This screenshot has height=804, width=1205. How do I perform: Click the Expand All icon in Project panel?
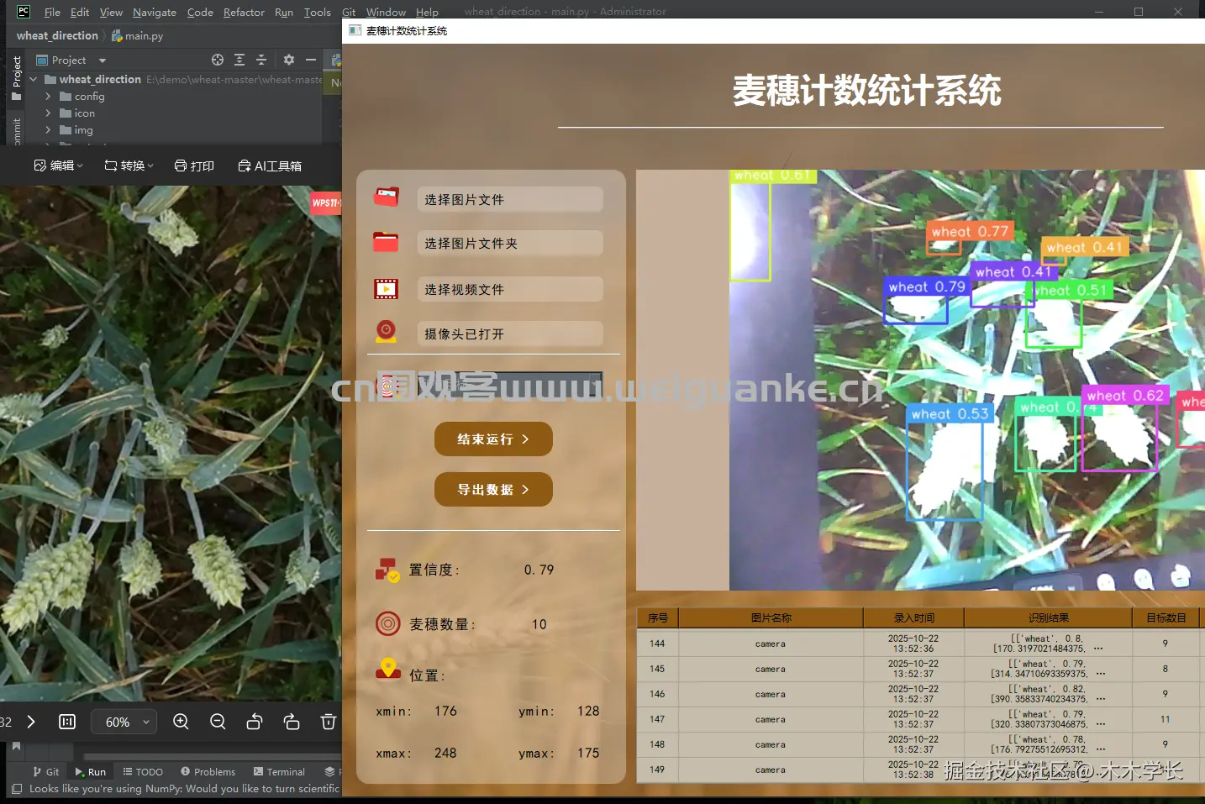(239, 60)
